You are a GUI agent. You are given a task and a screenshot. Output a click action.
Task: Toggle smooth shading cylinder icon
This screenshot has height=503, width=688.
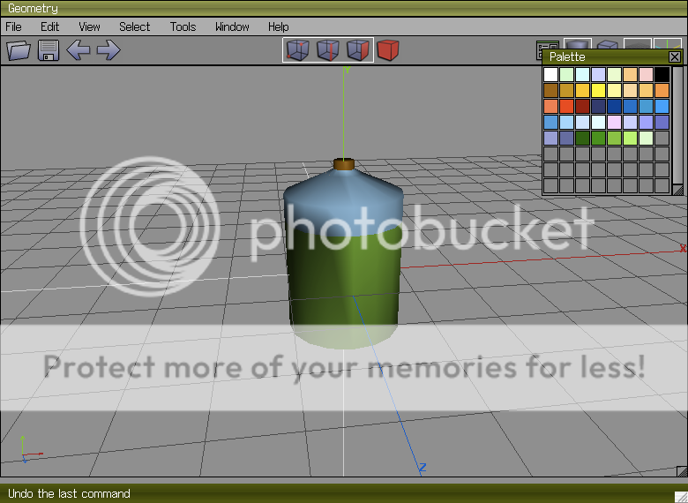click(x=578, y=44)
